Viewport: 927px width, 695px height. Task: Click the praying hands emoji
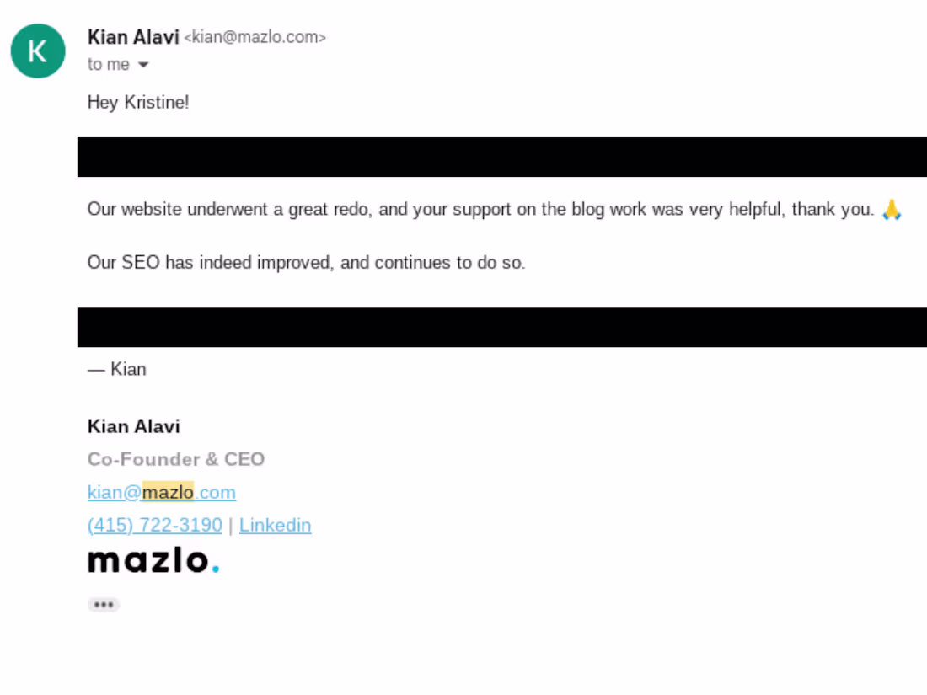[892, 210]
